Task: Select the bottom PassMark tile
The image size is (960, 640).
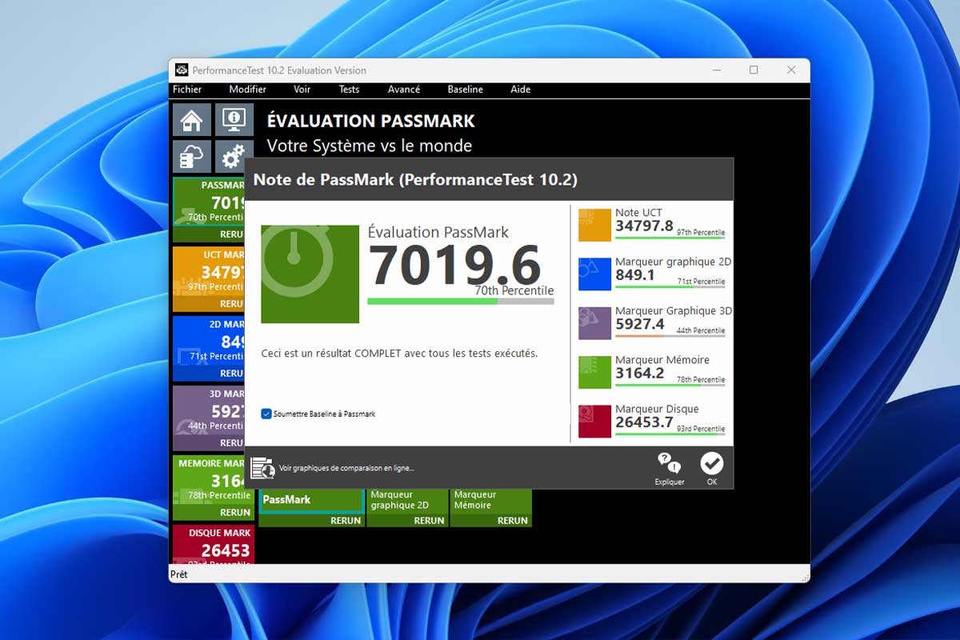Action: [x=311, y=501]
